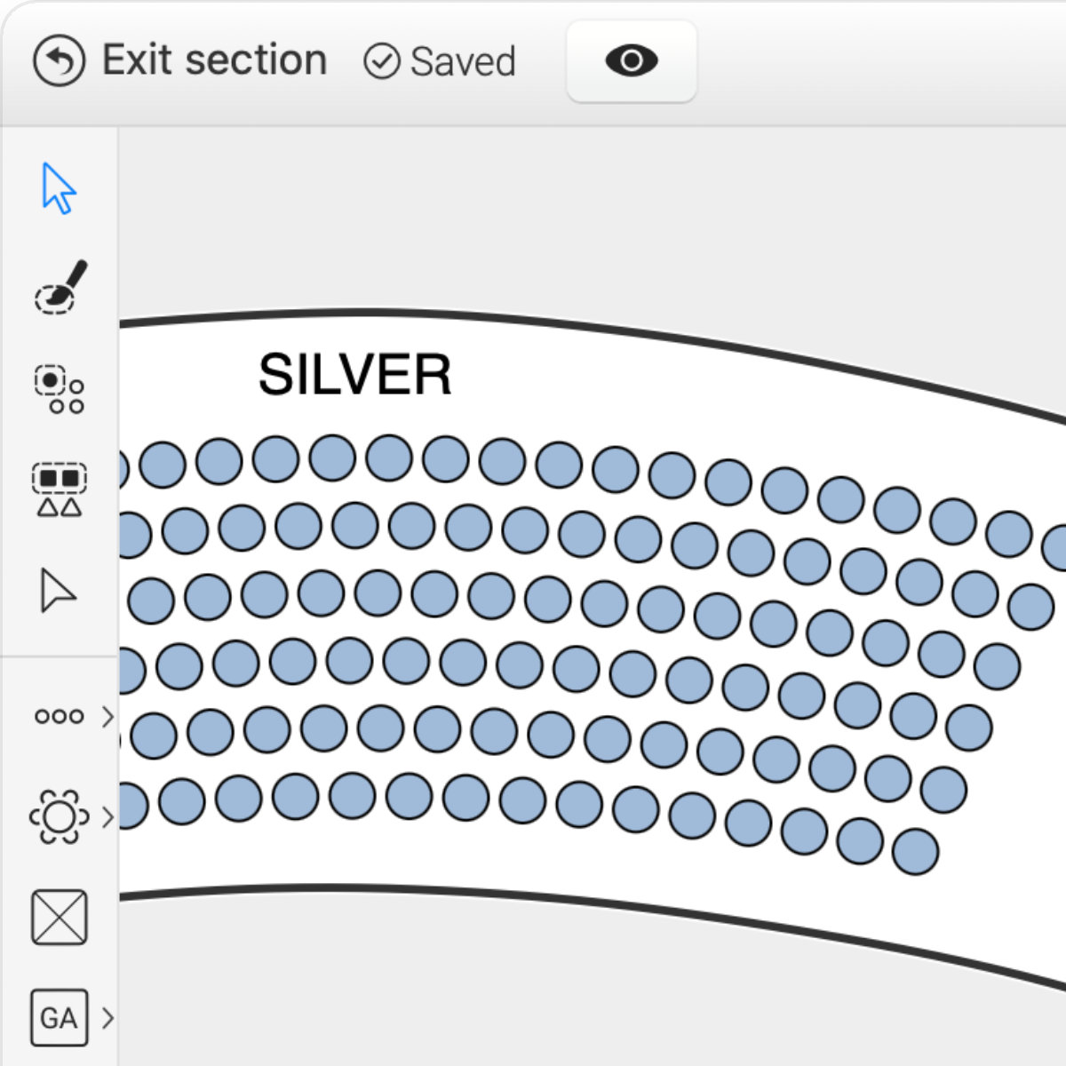The height and width of the screenshot is (1066, 1066).
Task: Click the last seat in the bottom row
Action: point(915,851)
